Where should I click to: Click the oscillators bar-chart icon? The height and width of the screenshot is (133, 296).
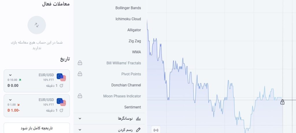138,119
